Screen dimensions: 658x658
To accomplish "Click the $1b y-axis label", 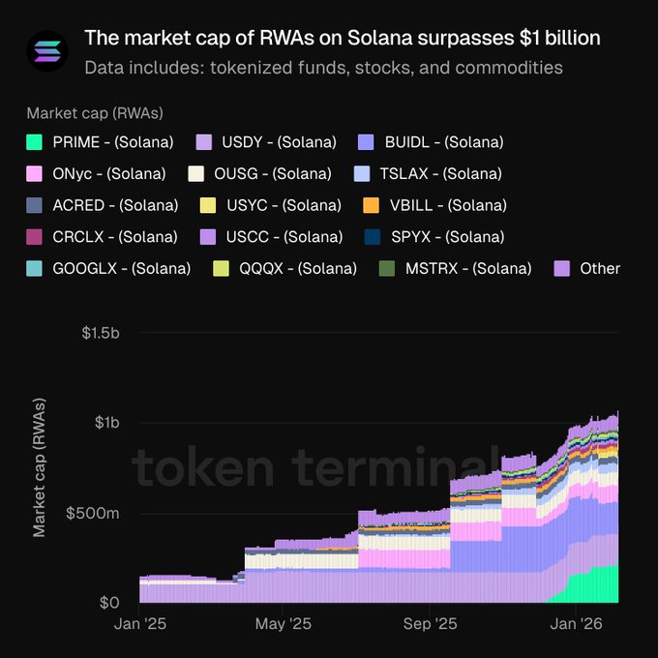I will [105, 423].
